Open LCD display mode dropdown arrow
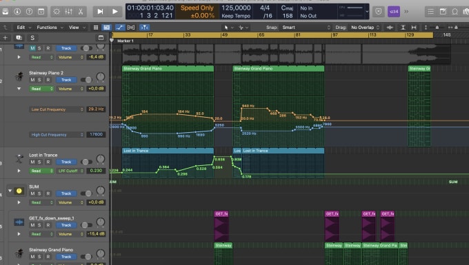The image size is (469, 265). 367,12
